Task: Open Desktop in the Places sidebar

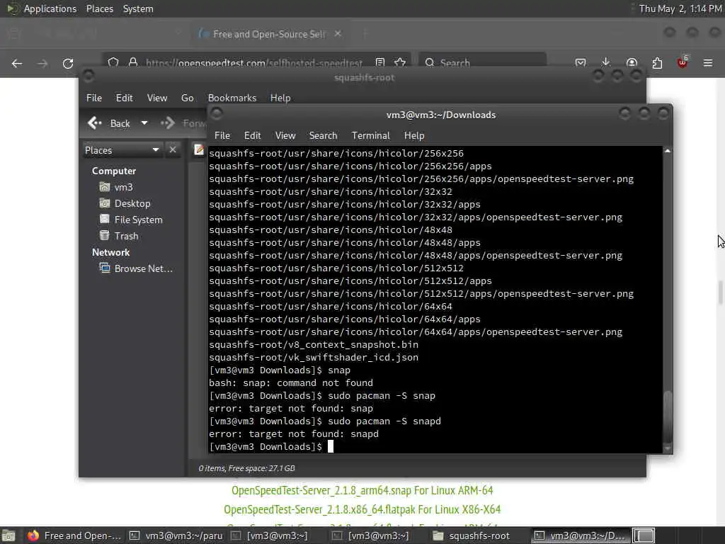Action: [x=125, y=203]
